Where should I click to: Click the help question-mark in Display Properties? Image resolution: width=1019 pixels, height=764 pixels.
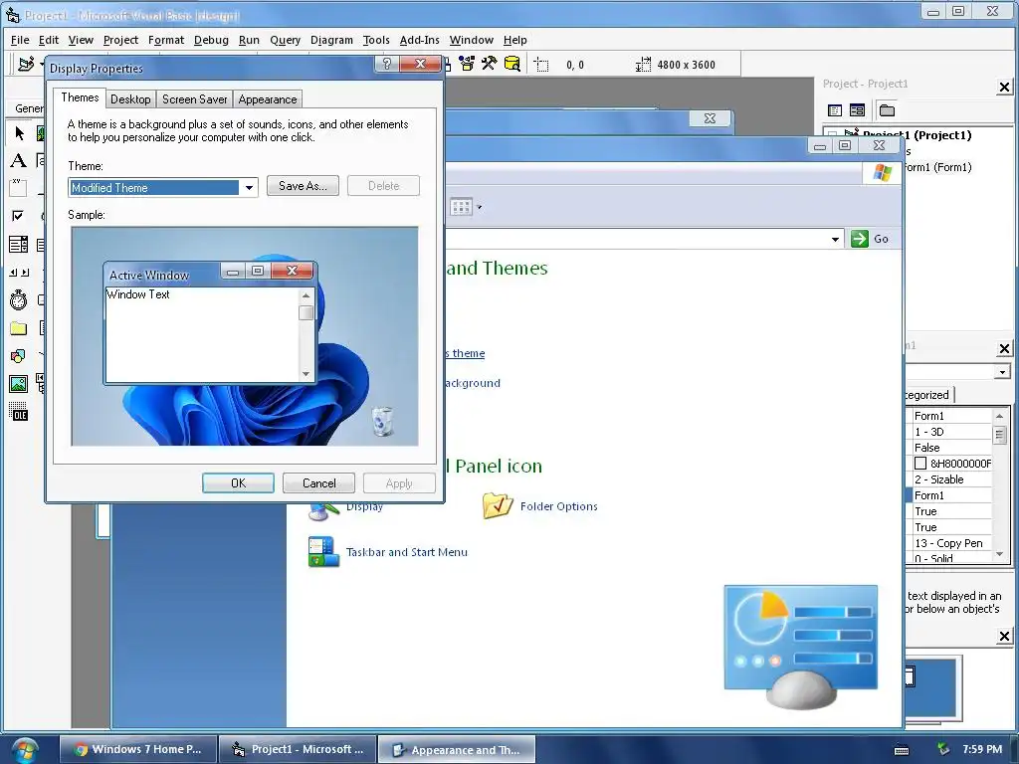tap(387, 63)
